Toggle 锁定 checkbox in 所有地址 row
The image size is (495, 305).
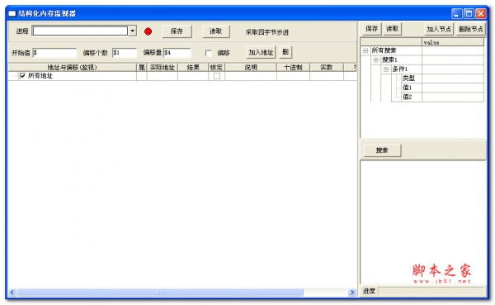(x=217, y=76)
